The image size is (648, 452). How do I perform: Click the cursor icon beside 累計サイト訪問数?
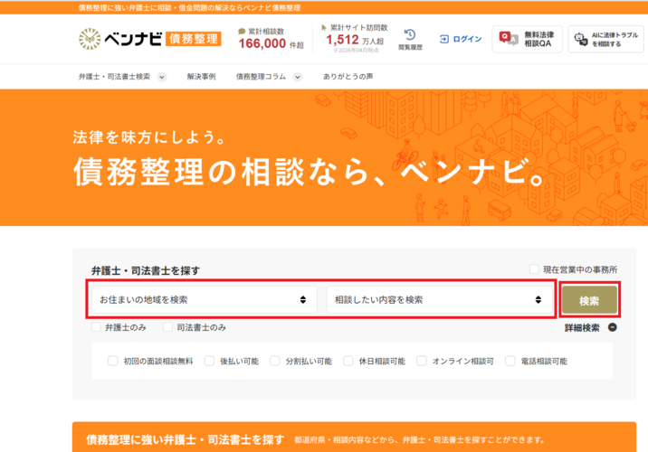click(x=324, y=27)
